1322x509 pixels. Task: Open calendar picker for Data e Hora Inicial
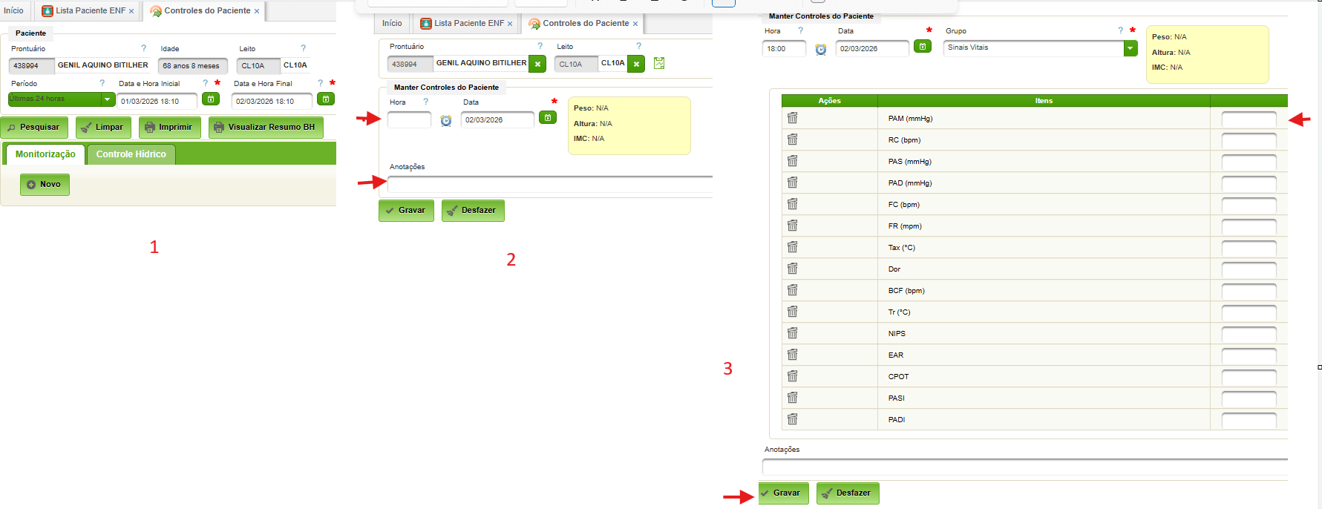tap(211, 99)
